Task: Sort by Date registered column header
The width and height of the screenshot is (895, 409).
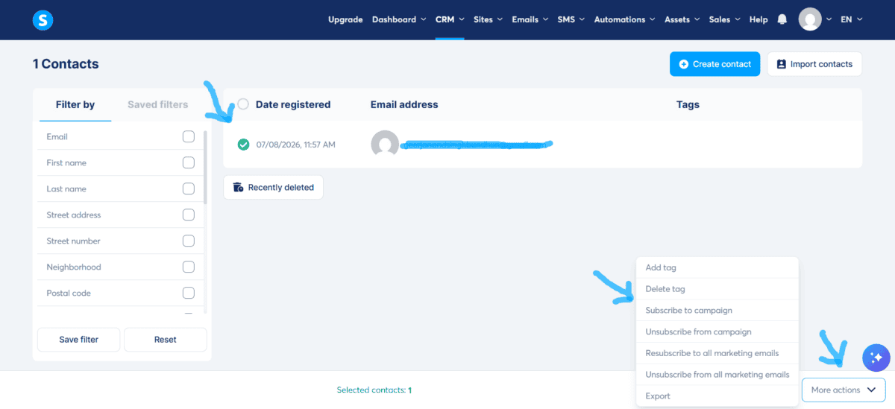Action: (293, 104)
